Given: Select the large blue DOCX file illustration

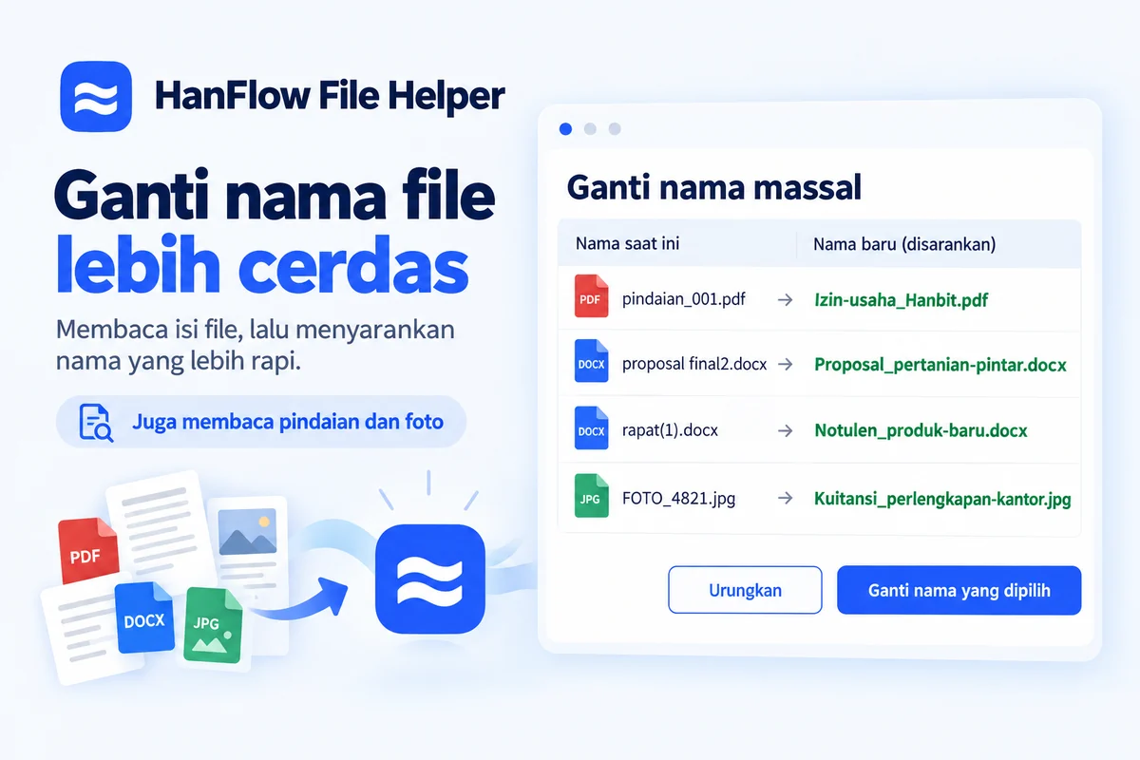Looking at the screenshot, I should [144, 617].
